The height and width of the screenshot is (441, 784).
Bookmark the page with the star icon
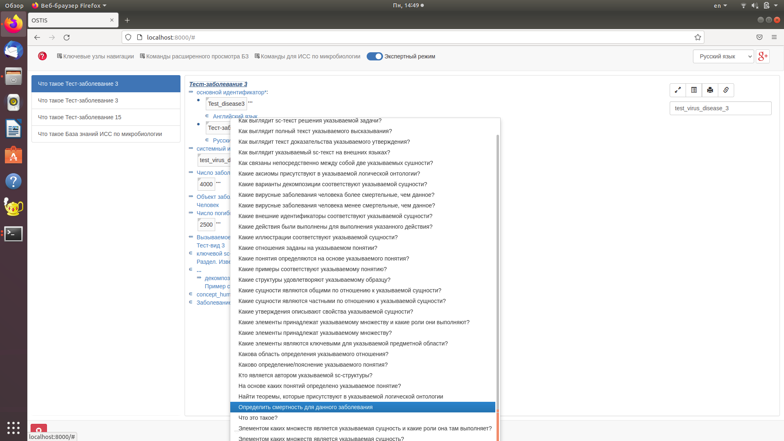pyautogui.click(x=697, y=37)
